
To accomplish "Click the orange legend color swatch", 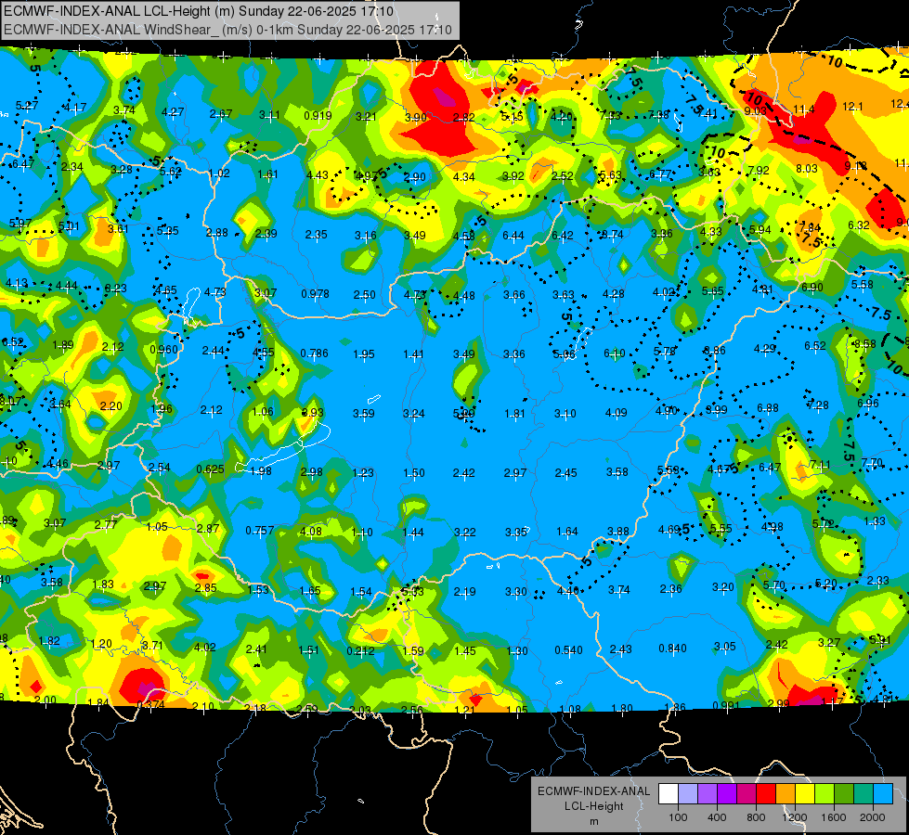I will (786, 794).
